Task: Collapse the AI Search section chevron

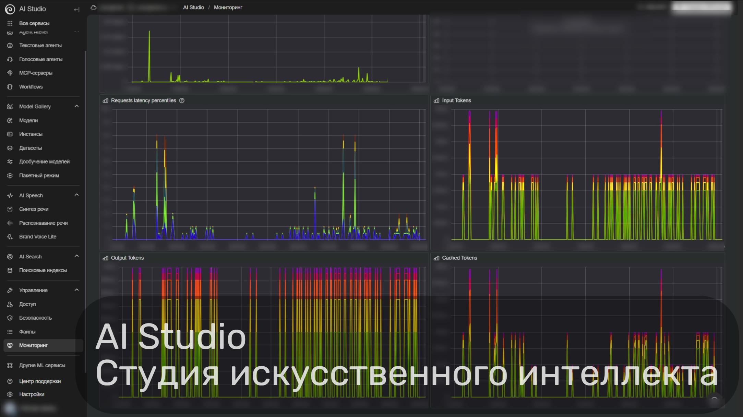Action: click(x=76, y=256)
